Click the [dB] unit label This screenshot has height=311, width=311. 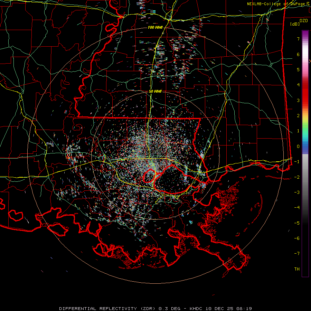[x=295, y=24]
